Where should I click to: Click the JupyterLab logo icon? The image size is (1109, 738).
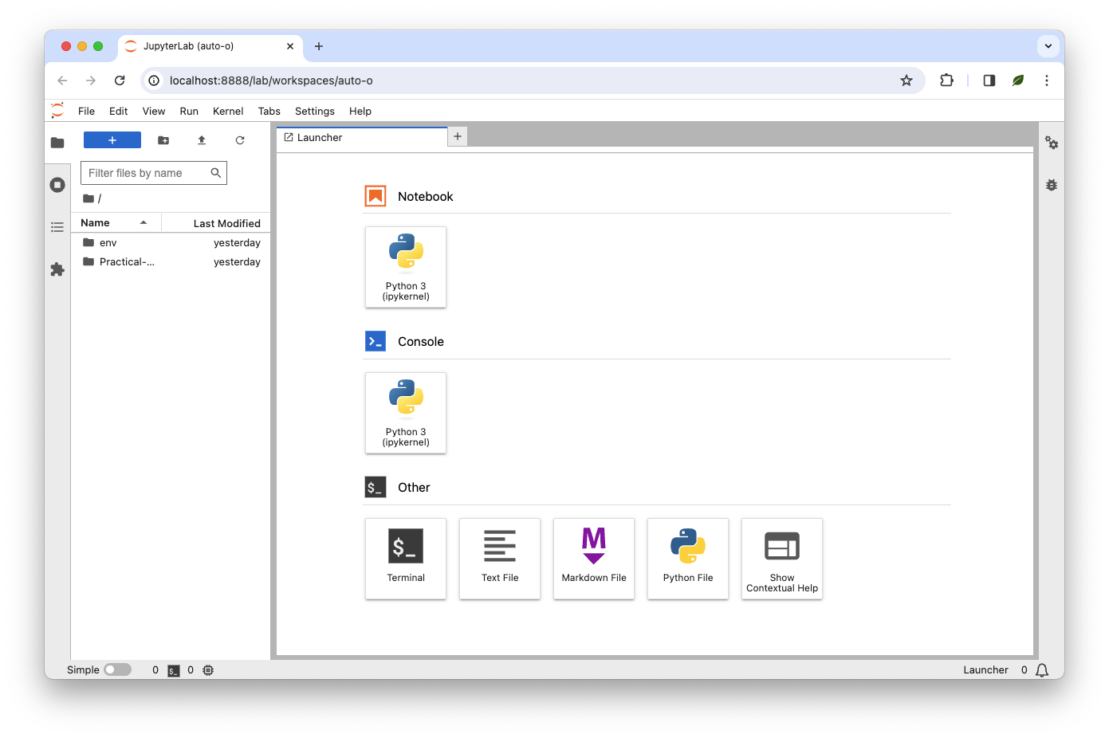tap(57, 111)
